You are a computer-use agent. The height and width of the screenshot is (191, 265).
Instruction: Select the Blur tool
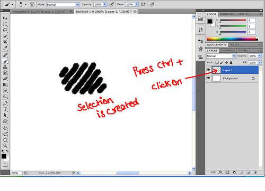pyautogui.click(x=5, y=90)
